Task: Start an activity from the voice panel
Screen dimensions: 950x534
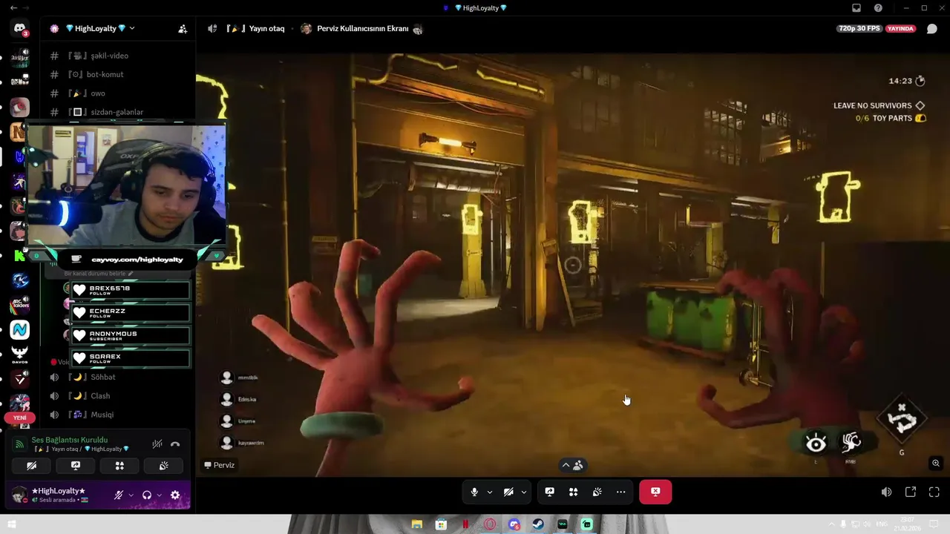Action: coord(119,466)
